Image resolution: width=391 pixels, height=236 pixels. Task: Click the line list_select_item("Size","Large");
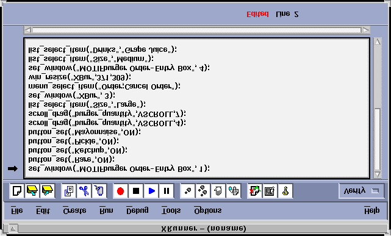click(87, 104)
